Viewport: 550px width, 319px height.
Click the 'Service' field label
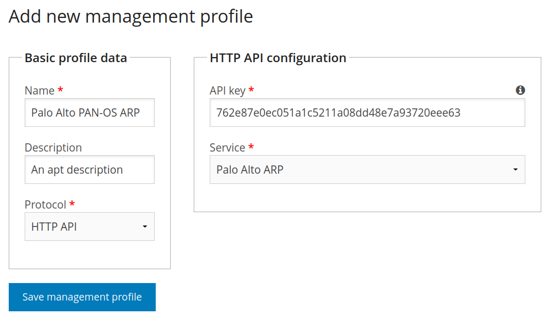coord(227,147)
